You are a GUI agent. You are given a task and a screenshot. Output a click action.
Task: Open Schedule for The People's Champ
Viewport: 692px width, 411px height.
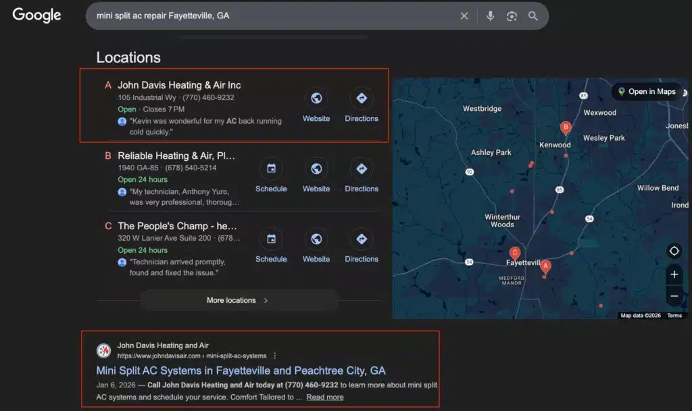(271, 239)
